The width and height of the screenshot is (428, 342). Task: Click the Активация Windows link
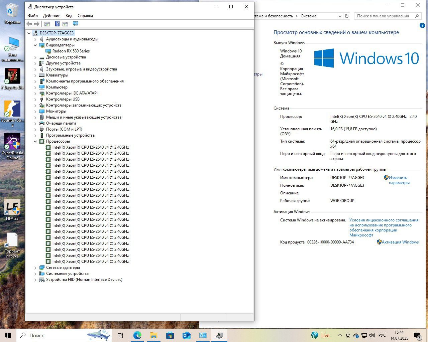point(400,242)
